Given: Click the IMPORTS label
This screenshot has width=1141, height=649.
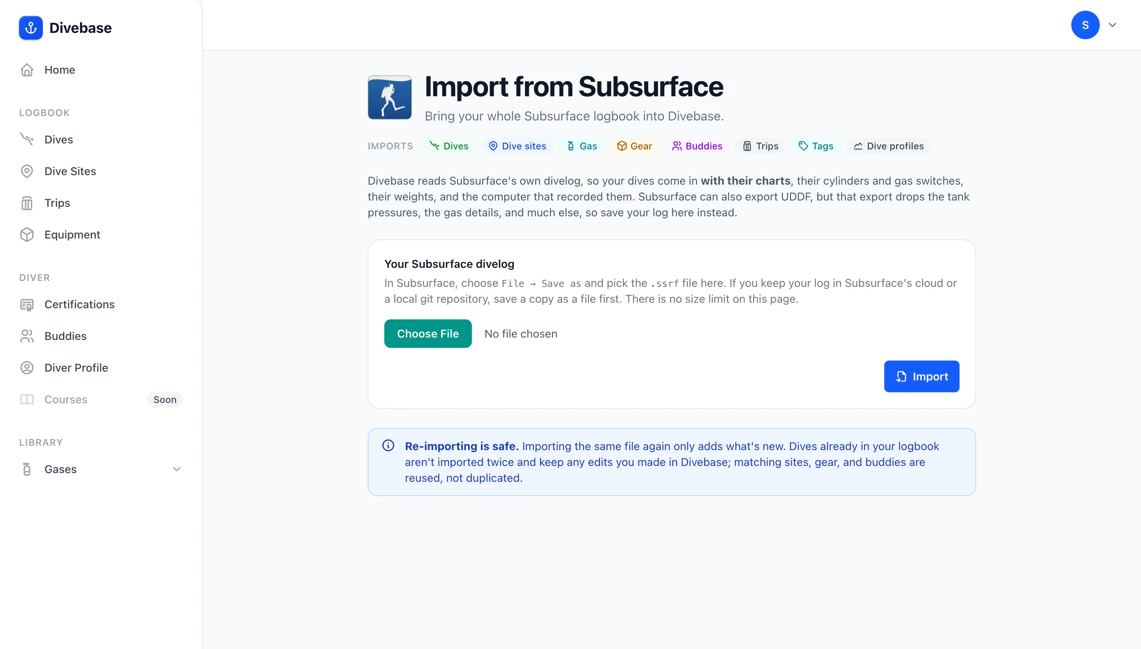Looking at the screenshot, I should [x=391, y=146].
